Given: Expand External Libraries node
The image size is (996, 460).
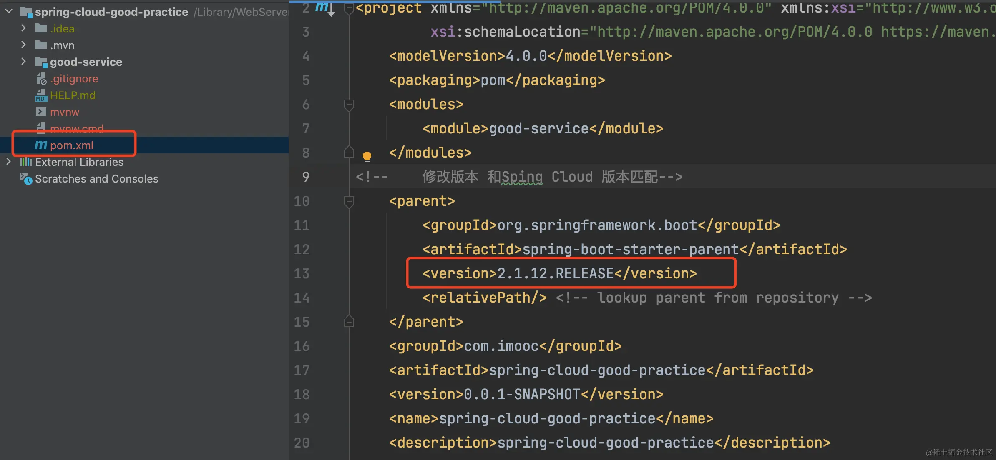Looking at the screenshot, I should pos(9,162).
